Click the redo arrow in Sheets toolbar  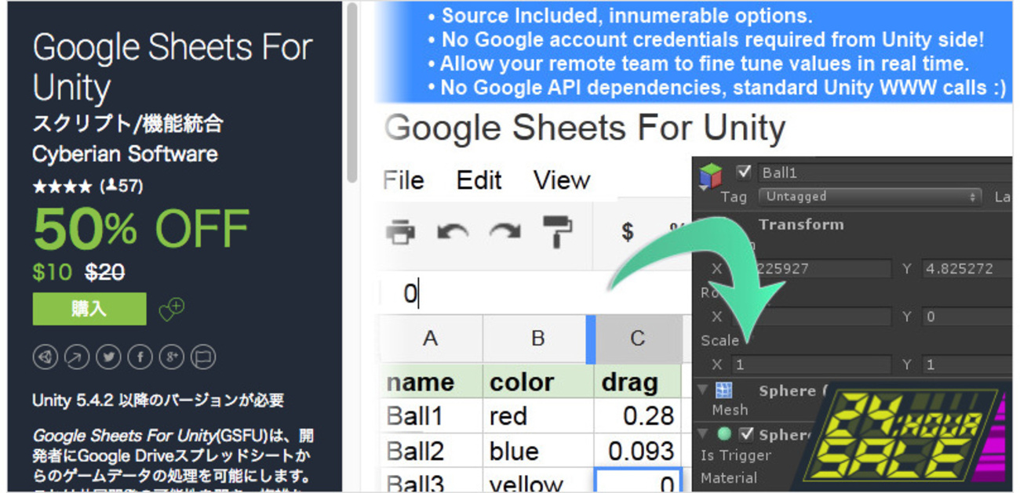tap(505, 232)
